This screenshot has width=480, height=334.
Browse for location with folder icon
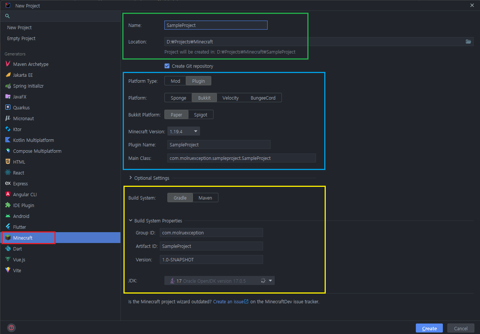tap(468, 42)
